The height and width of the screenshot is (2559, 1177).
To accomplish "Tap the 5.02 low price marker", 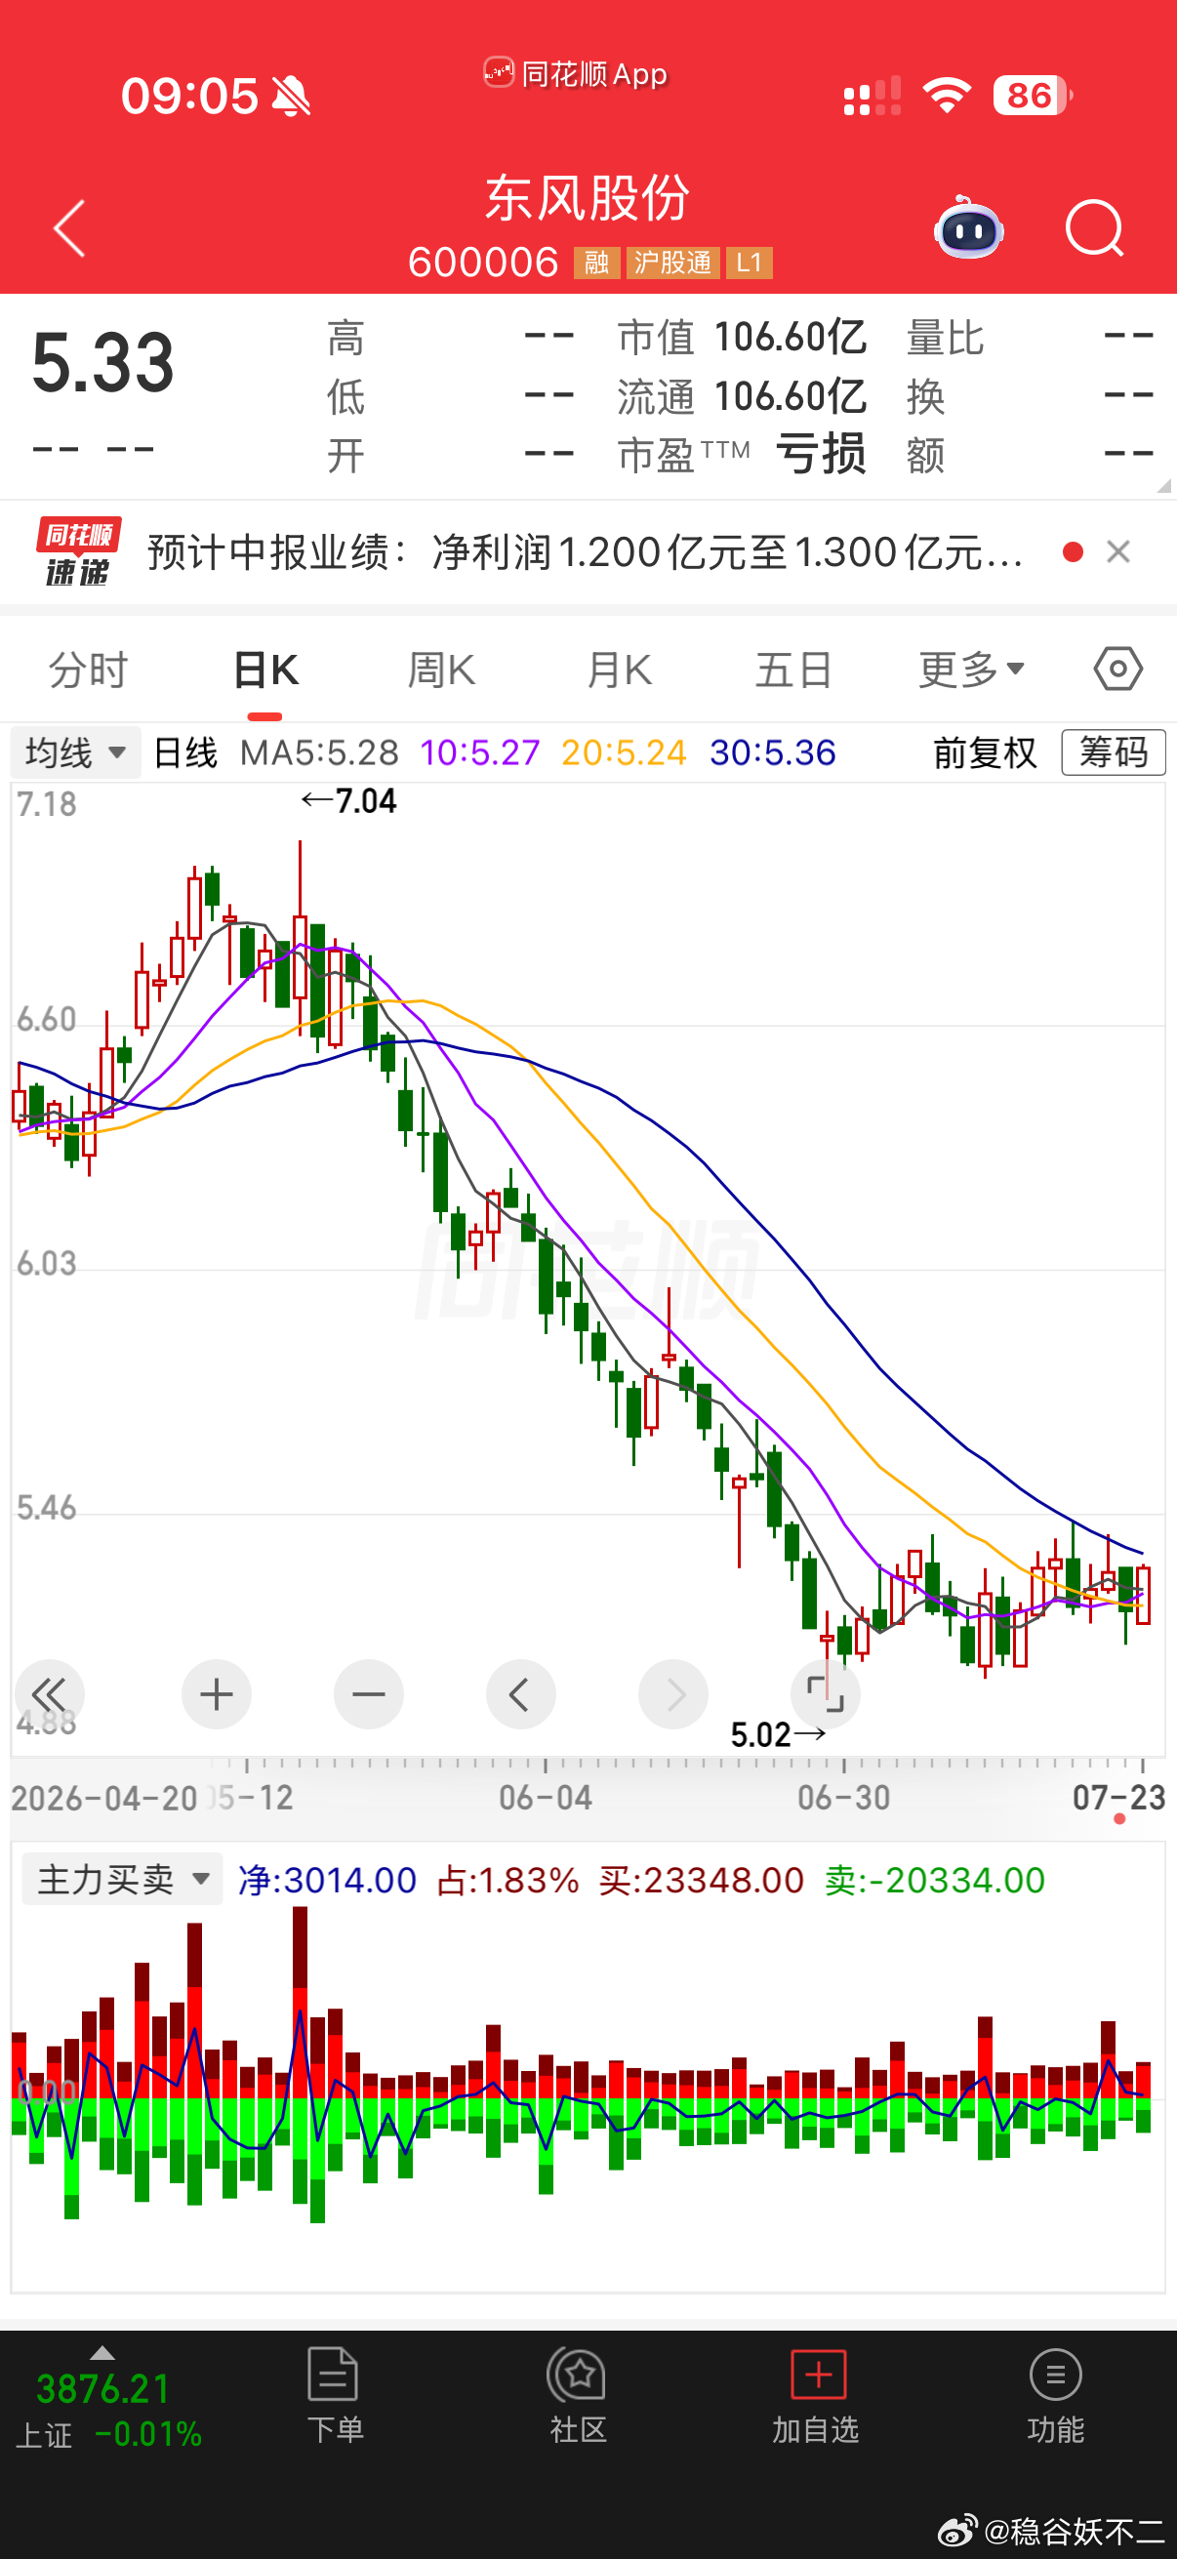I will tap(778, 1734).
